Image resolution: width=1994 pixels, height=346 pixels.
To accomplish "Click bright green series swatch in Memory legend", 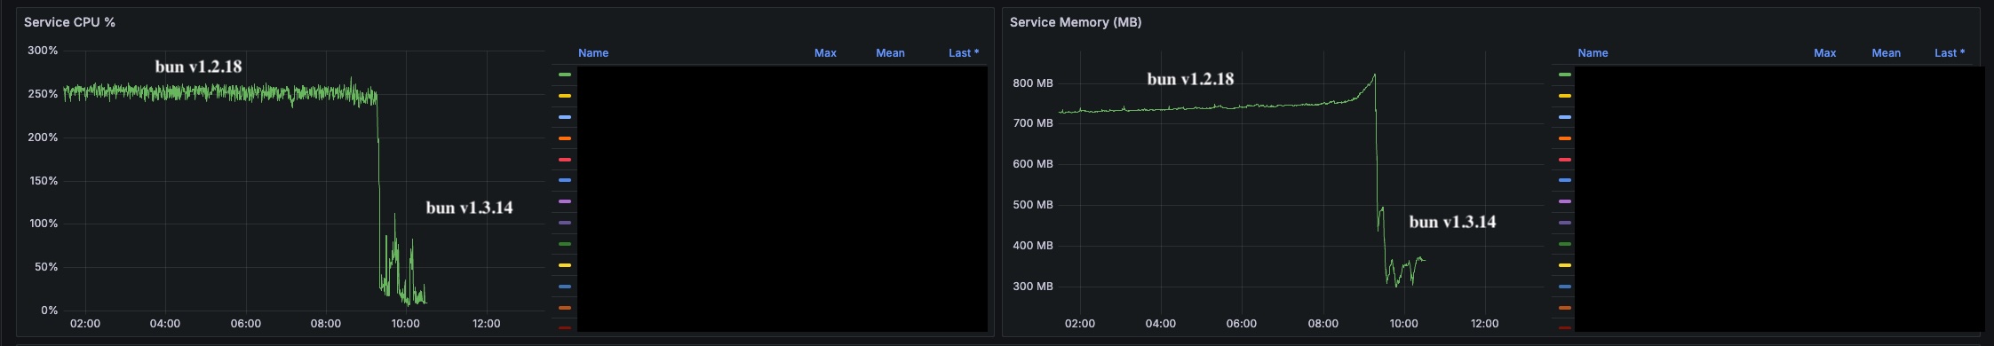I will point(1565,75).
